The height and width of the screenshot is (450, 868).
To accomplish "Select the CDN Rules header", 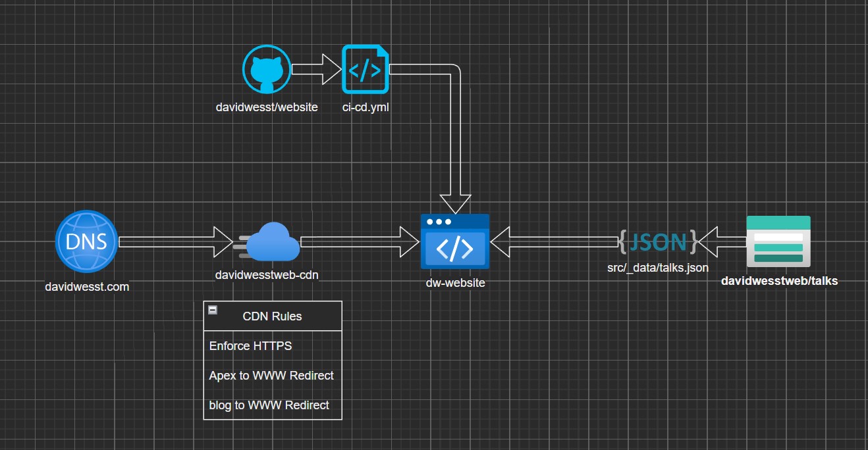I will click(273, 316).
